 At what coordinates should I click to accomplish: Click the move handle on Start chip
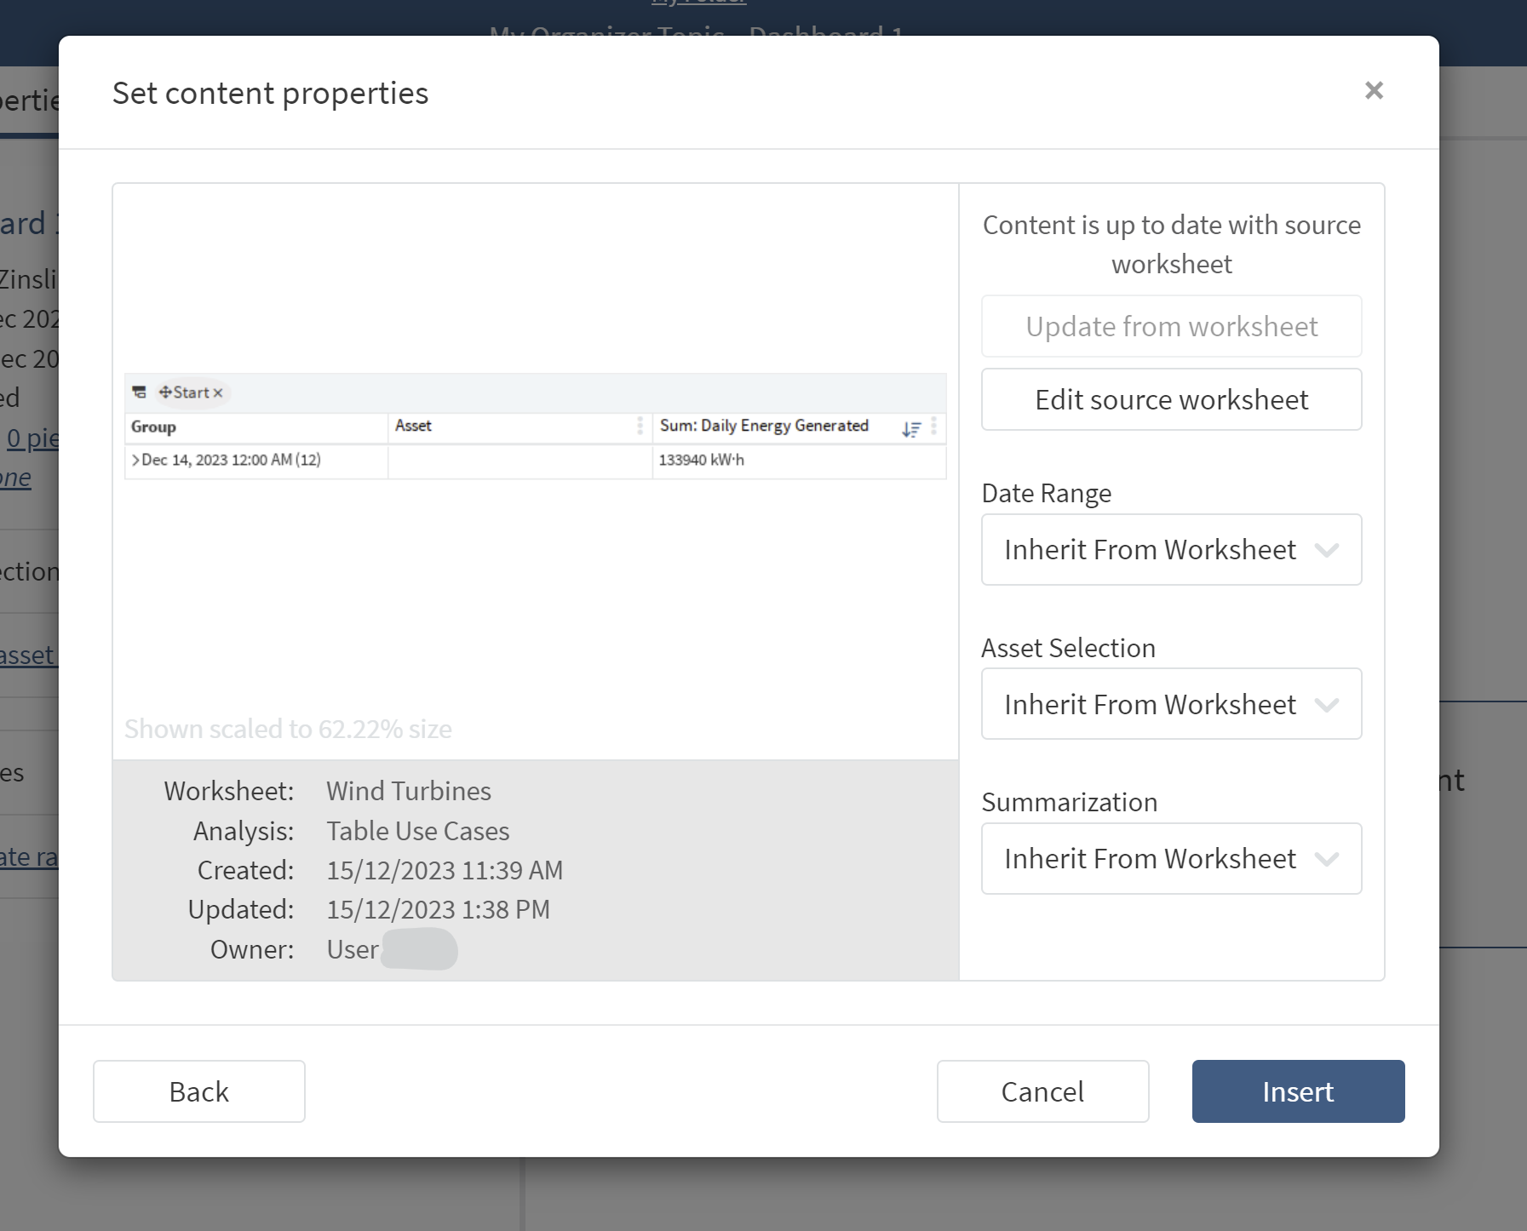point(165,392)
